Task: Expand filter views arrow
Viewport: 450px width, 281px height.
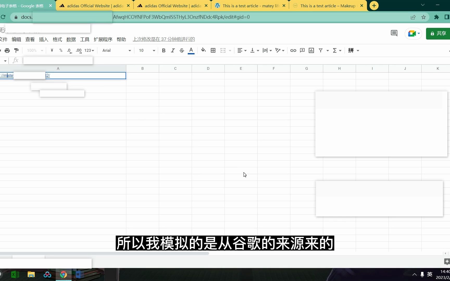Action: [328, 50]
